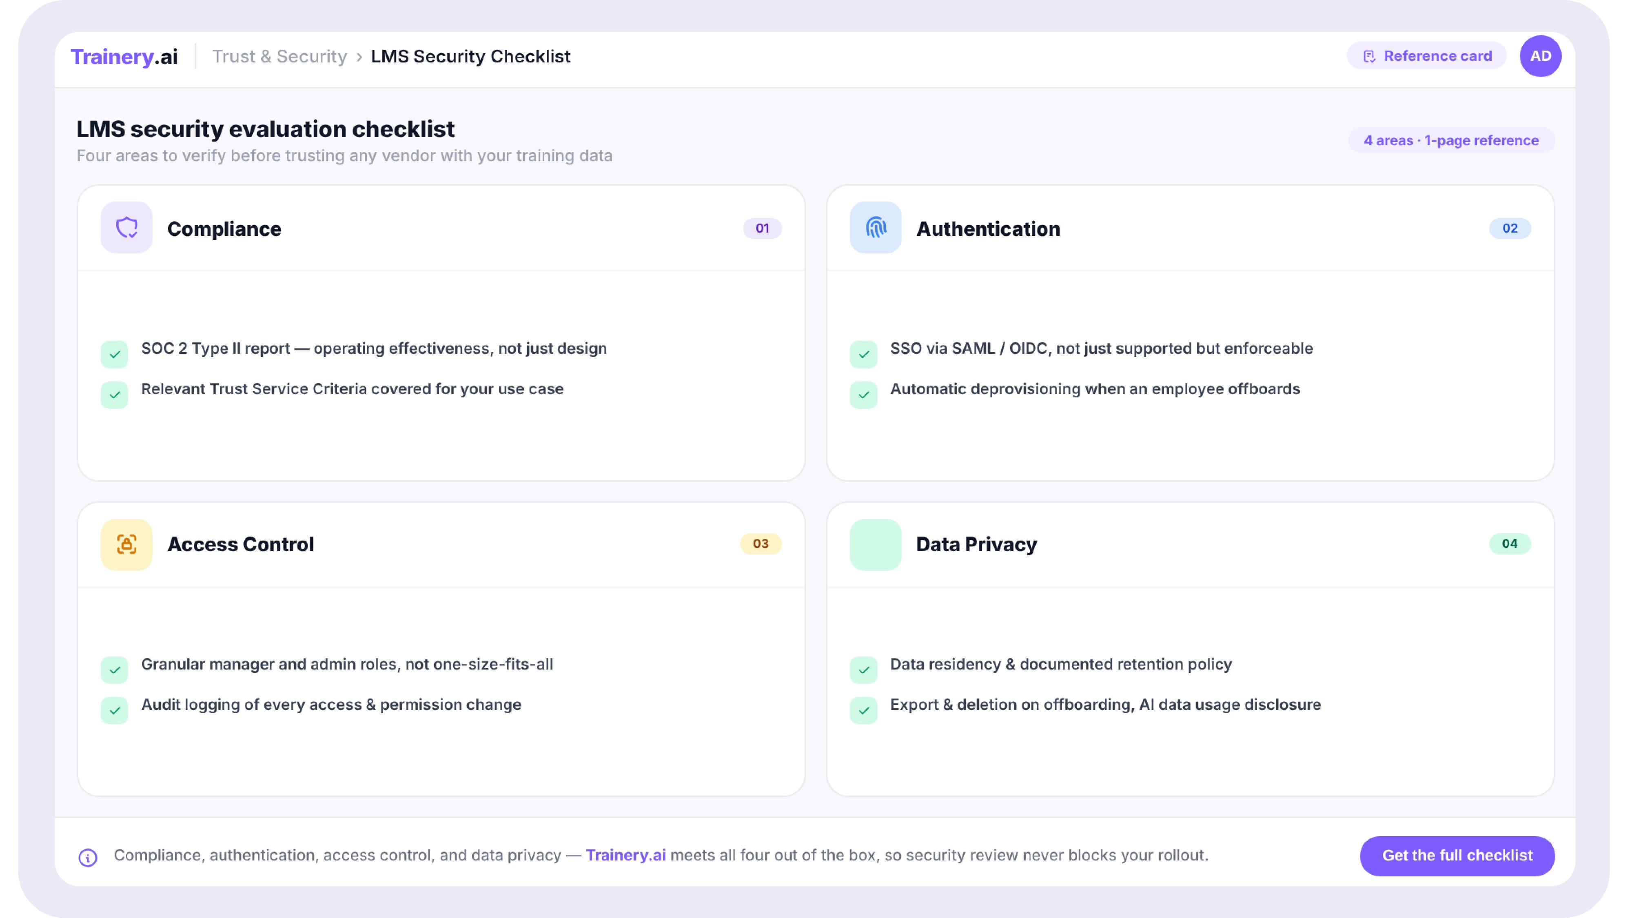Viewport: 1632px width, 918px height.
Task: Toggle the SSO via SAML / OIDC check
Action: tap(863, 354)
